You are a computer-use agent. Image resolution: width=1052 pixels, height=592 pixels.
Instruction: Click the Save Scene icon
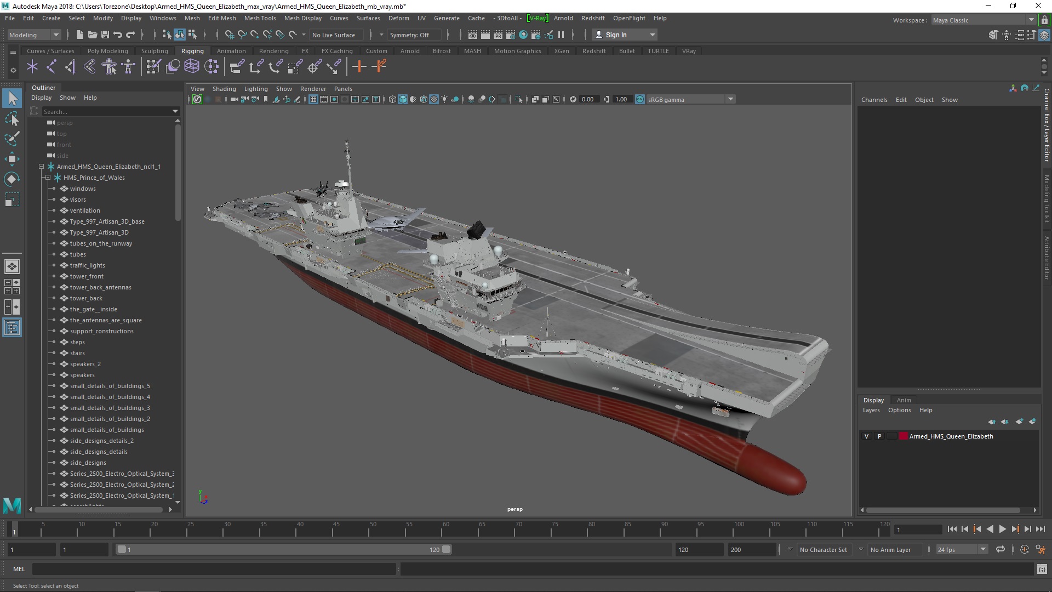point(105,35)
